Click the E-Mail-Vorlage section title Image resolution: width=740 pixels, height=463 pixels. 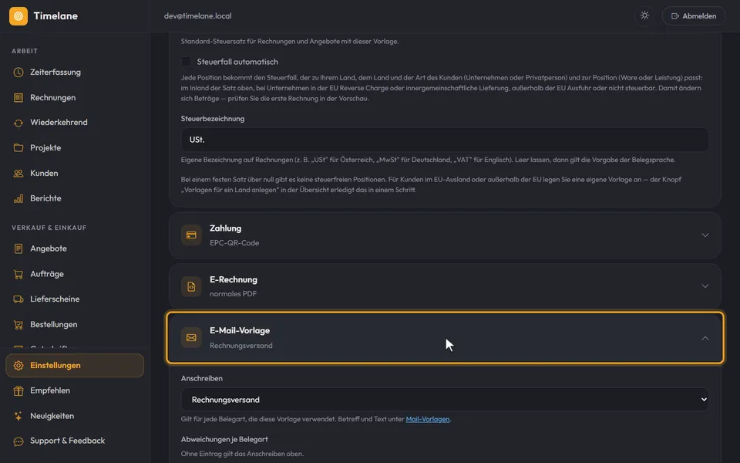point(240,331)
